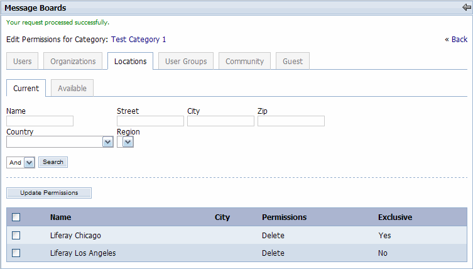Click the back arrow icon in header
Viewport: 473px width, 269px height.
click(465, 8)
